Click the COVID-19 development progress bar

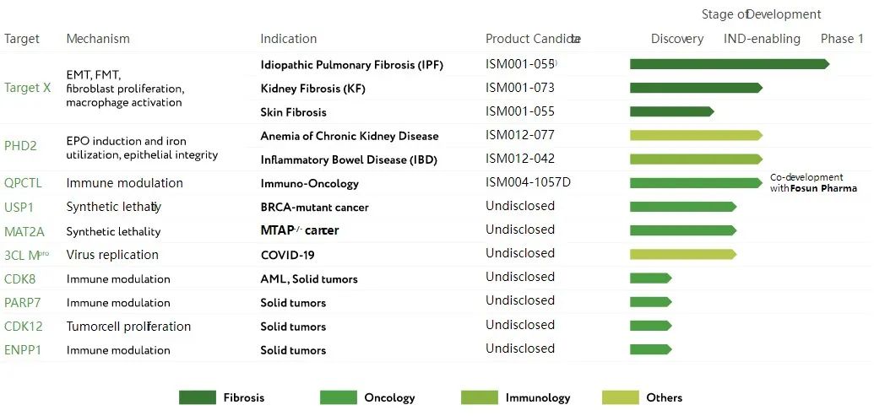pos(682,254)
